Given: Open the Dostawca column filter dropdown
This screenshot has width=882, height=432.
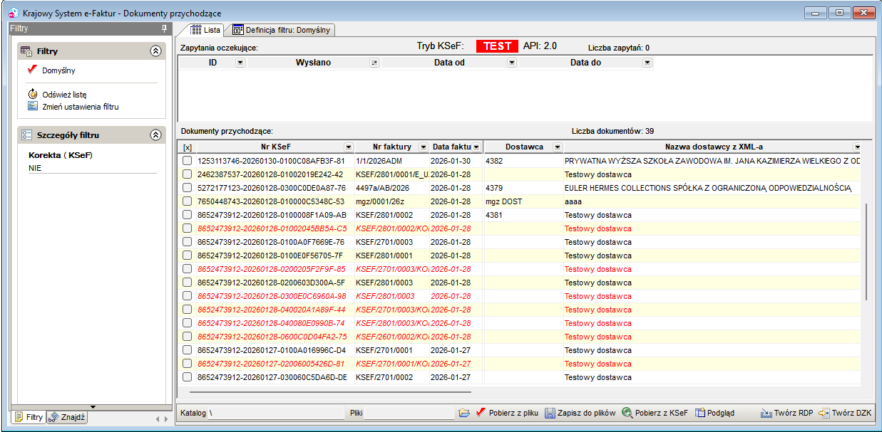Looking at the screenshot, I should tap(557, 147).
